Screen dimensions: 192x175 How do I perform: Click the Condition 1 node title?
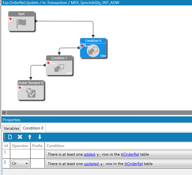59,58
